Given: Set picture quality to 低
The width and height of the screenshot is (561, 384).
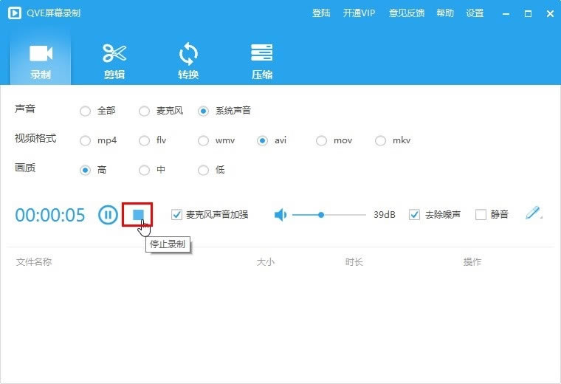Looking at the screenshot, I should point(203,170).
